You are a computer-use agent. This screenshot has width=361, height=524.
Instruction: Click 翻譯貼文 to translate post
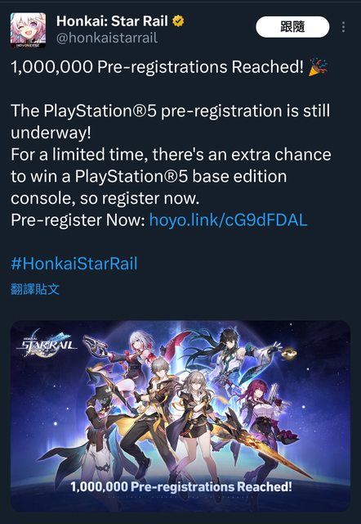[35, 289]
